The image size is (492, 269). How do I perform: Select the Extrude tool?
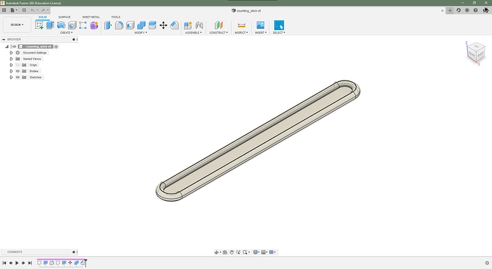(50, 25)
